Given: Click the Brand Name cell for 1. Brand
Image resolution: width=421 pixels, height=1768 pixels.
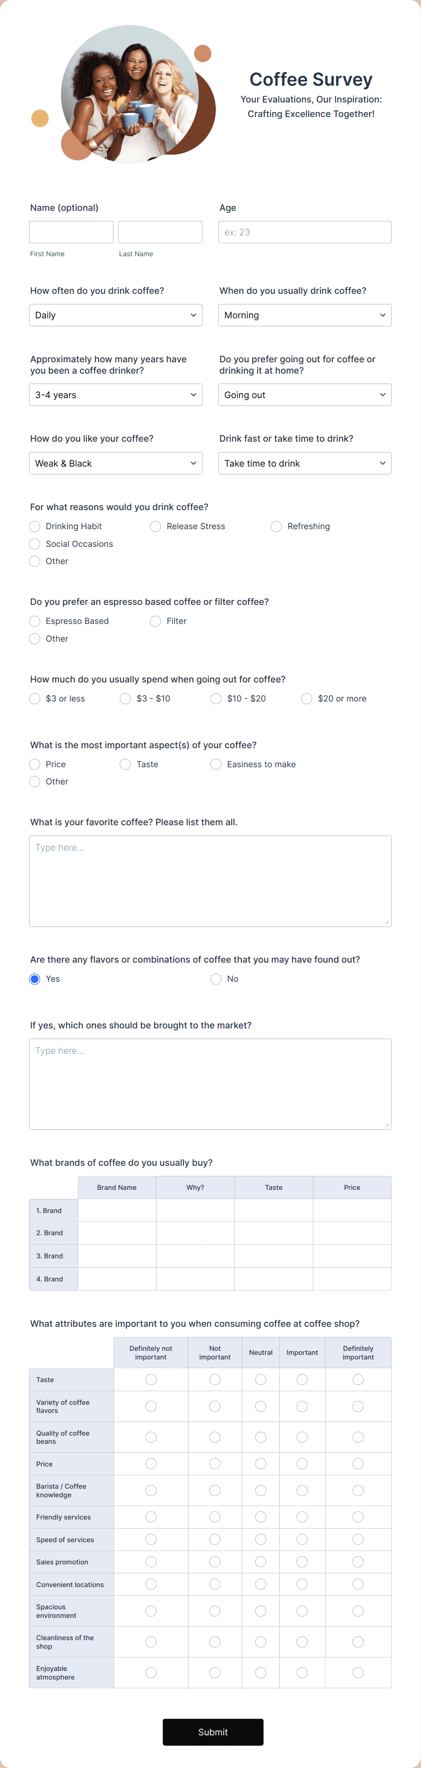Looking at the screenshot, I should click(x=116, y=1210).
